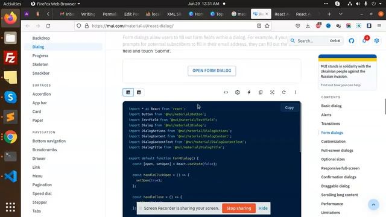Open Backdrop in the sidebar

coord(41,38)
